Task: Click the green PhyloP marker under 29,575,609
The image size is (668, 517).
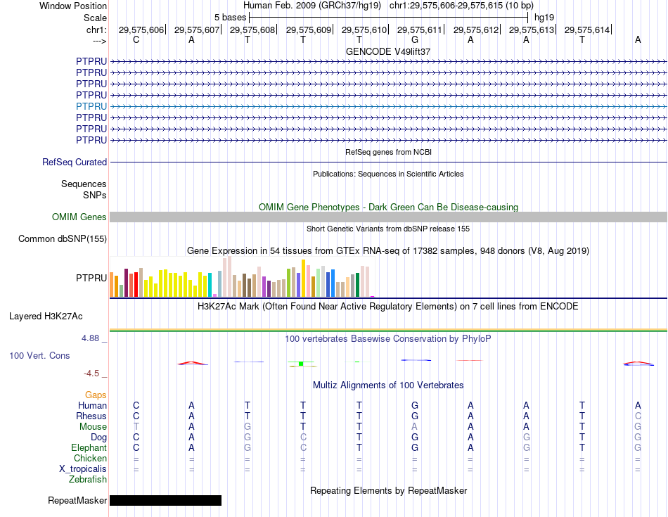Action: tap(301, 364)
